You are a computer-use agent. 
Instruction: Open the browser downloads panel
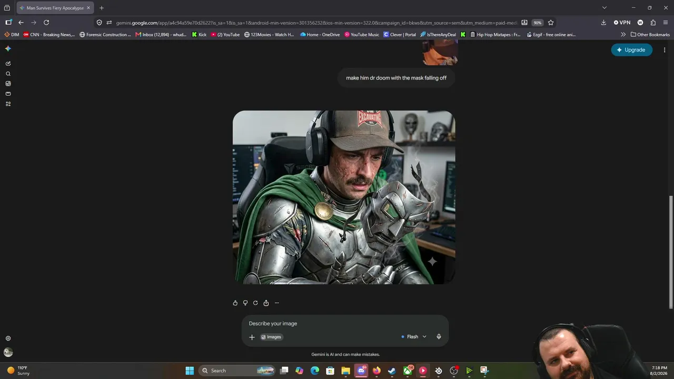coord(603,23)
